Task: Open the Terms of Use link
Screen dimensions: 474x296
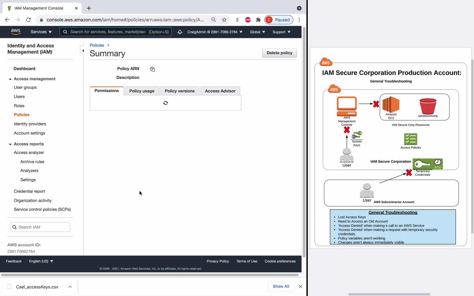Action: pyautogui.click(x=247, y=261)
